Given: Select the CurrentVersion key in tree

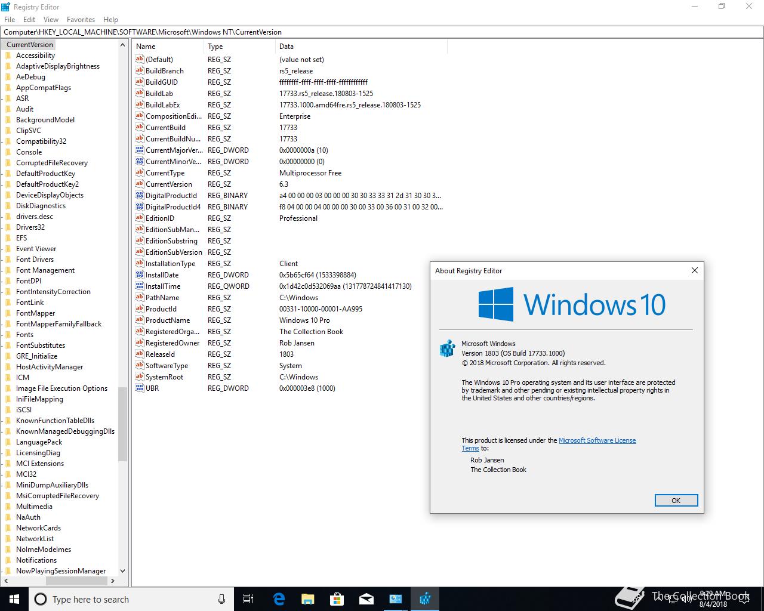Looking at the screenshot, I should click(30, 45).
